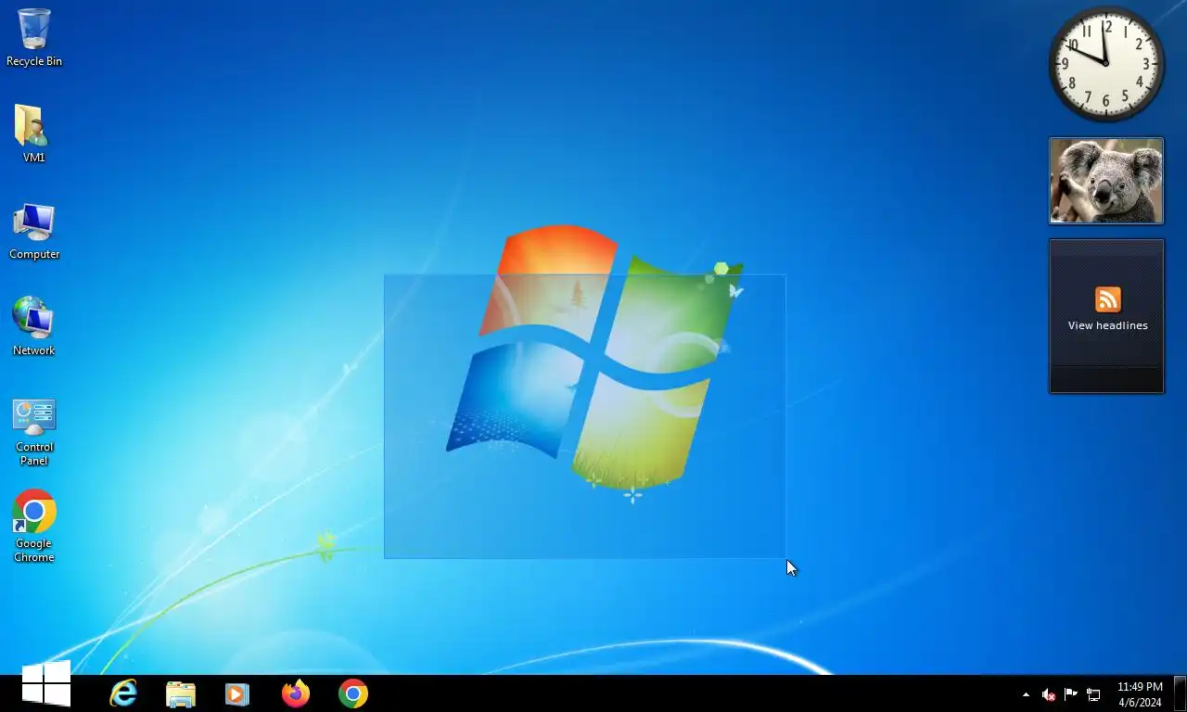1187x712 pixels.
Task: Open the muted volume tray icon
Action: 1049,694
